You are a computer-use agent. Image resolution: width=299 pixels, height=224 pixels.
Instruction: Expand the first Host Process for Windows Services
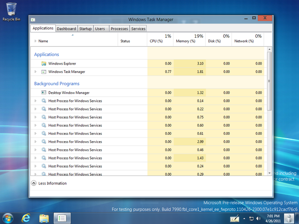coord(36,101)
